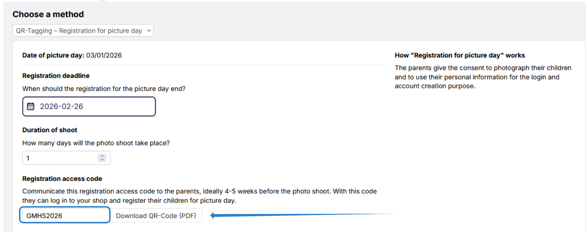Screen dimensions: 586x232
Task: Click the calendar icon in the deadline field
Action: [31, 106]
